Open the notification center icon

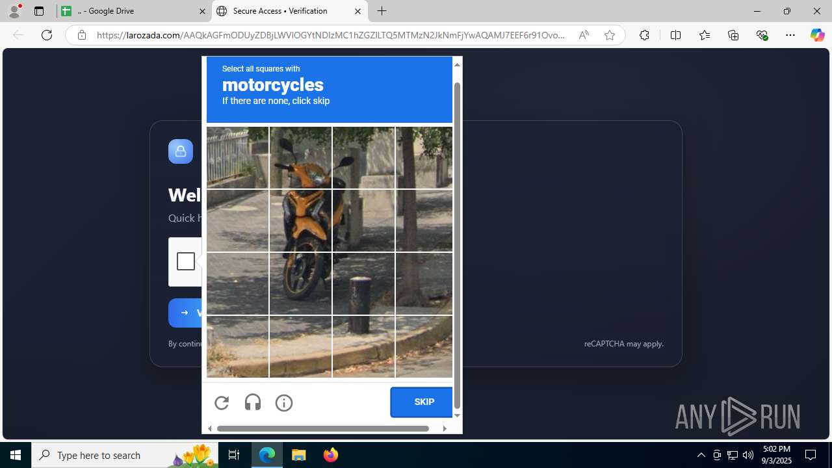coord(811,455)
